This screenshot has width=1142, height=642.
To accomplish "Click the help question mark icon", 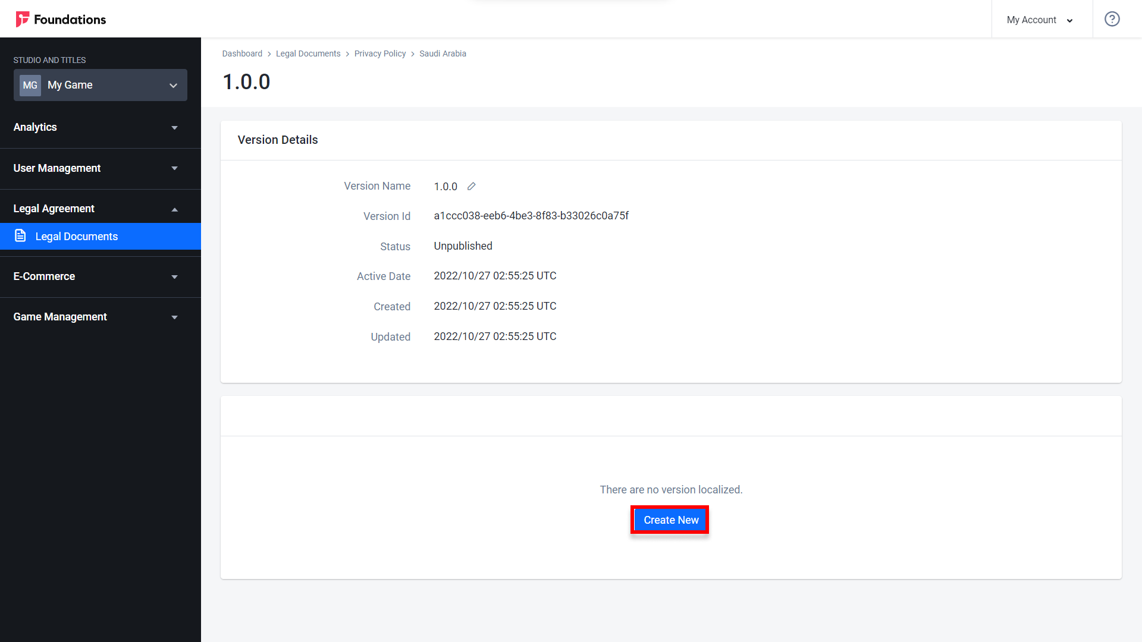I will click(1115, 20).
